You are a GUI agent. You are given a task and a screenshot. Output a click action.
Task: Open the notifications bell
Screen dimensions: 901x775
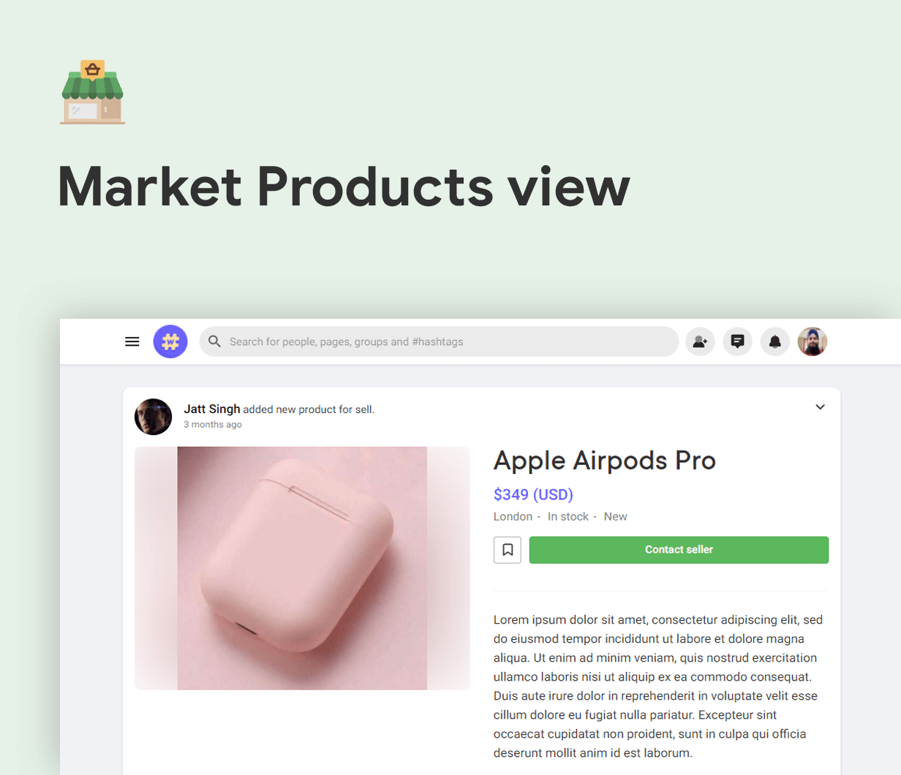click(x=775, y=341)
